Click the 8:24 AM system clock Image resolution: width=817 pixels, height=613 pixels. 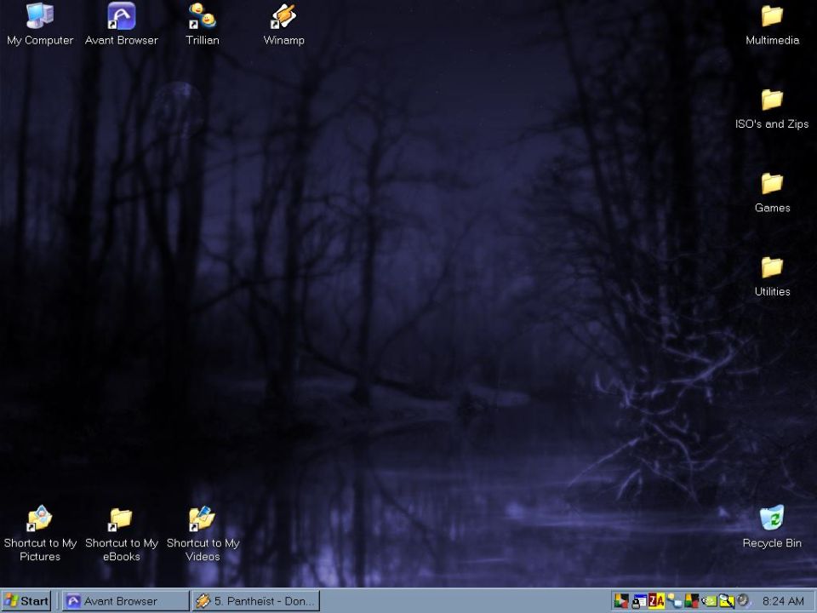pos(783,601)
